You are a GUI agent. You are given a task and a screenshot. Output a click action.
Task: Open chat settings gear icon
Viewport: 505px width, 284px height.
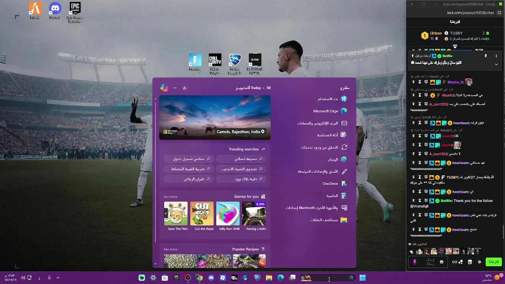pos(480,262)
